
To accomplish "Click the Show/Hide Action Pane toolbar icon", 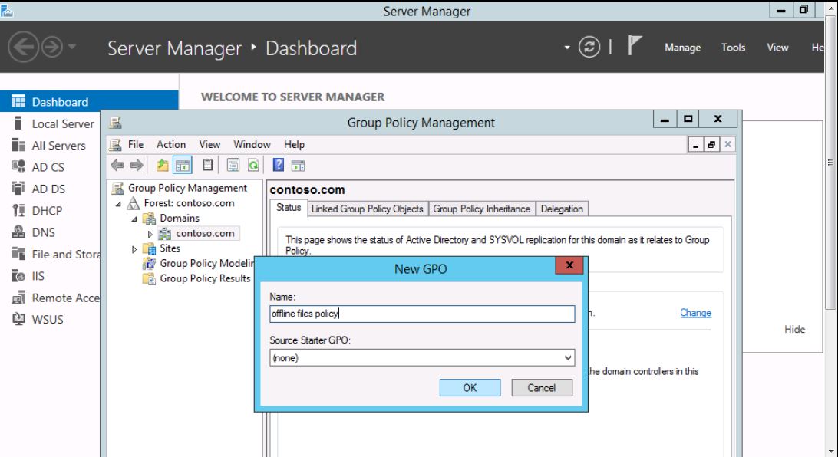I will pyautogui.click(x=299, y=166).
